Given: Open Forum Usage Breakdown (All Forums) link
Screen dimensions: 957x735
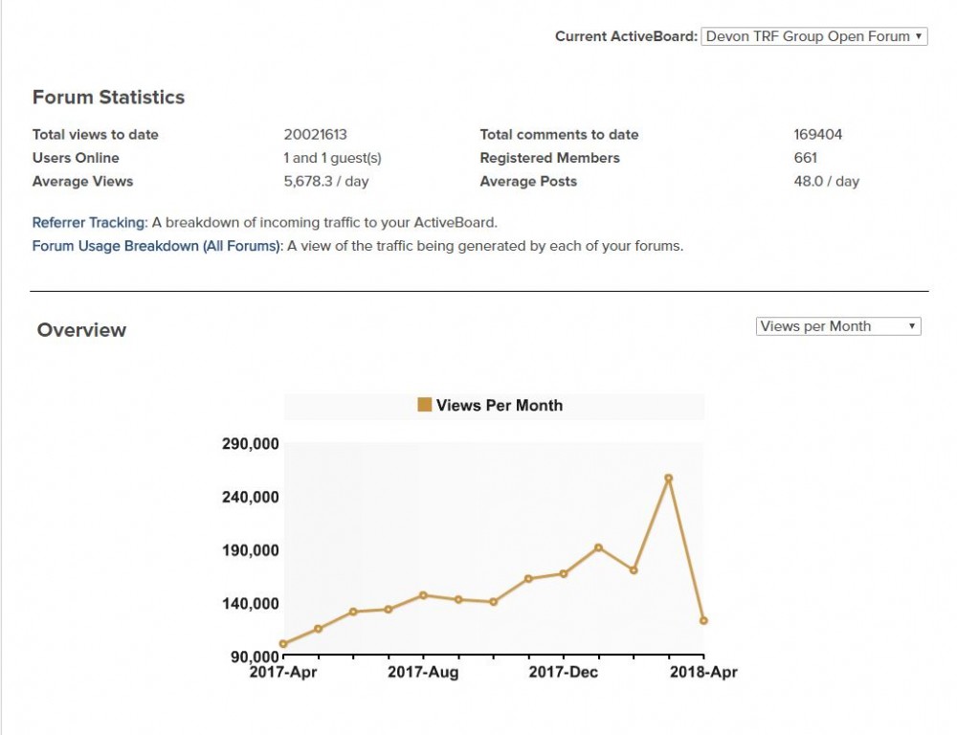Looking at the screenshot, I should (157, 246).
